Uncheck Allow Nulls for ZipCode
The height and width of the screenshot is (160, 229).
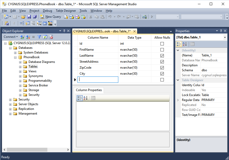(162, 68)
